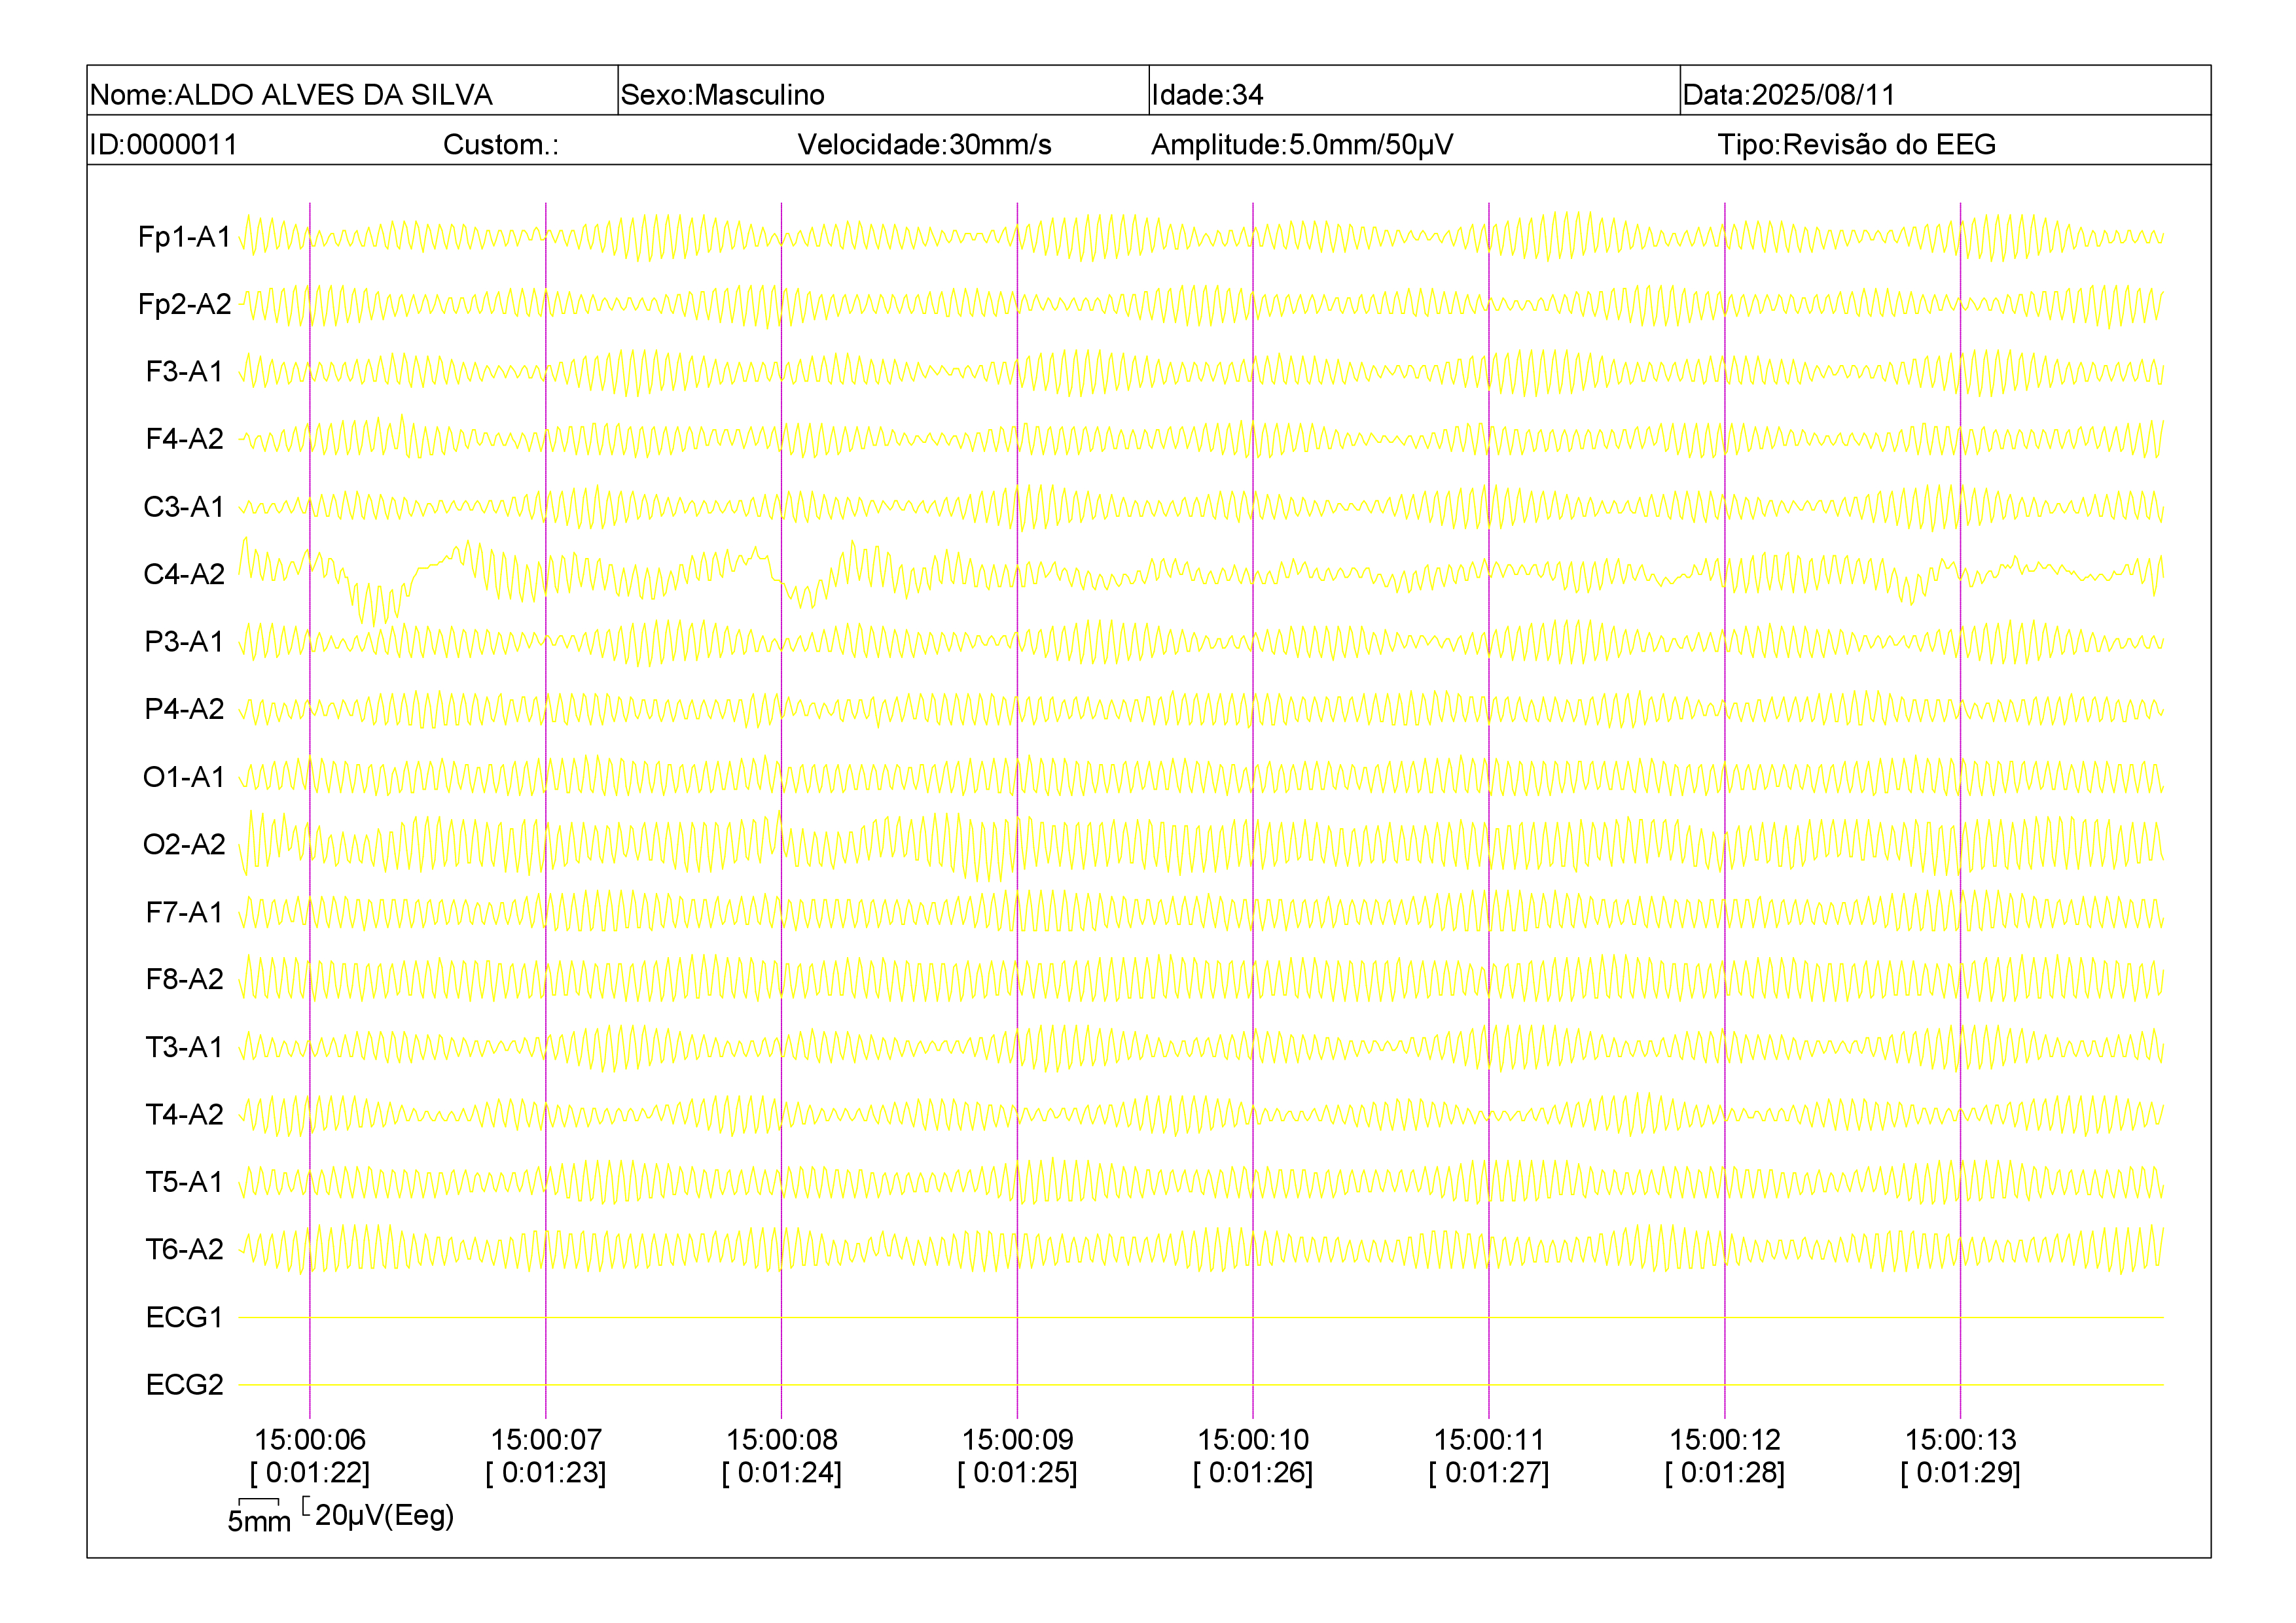This screenshot has height=1623, width=2296.
Task: Click the 15:00:06 time label
Action: pos(310,1440)
